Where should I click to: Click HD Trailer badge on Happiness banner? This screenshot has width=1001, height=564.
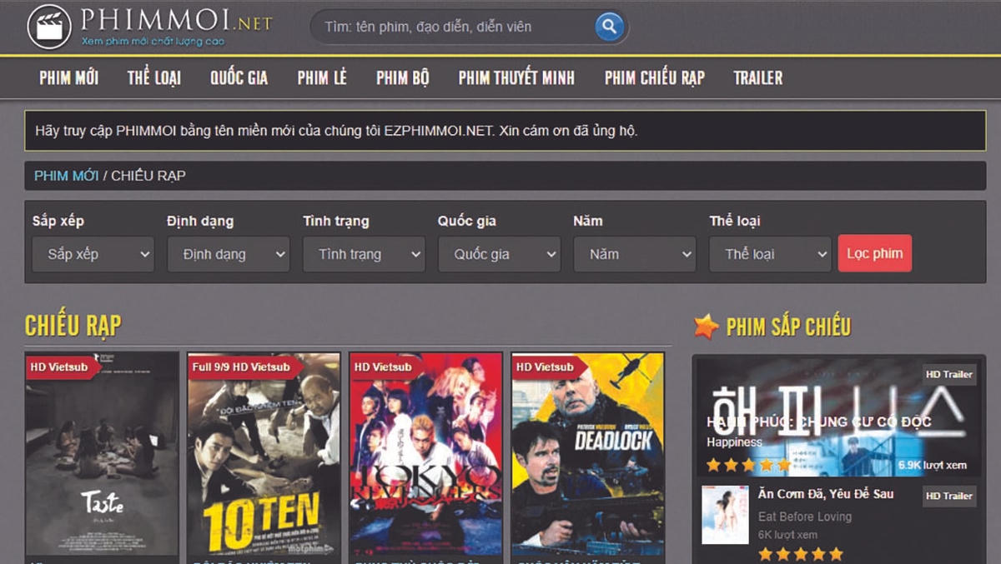pyautogui.click(x=949, y=374)
